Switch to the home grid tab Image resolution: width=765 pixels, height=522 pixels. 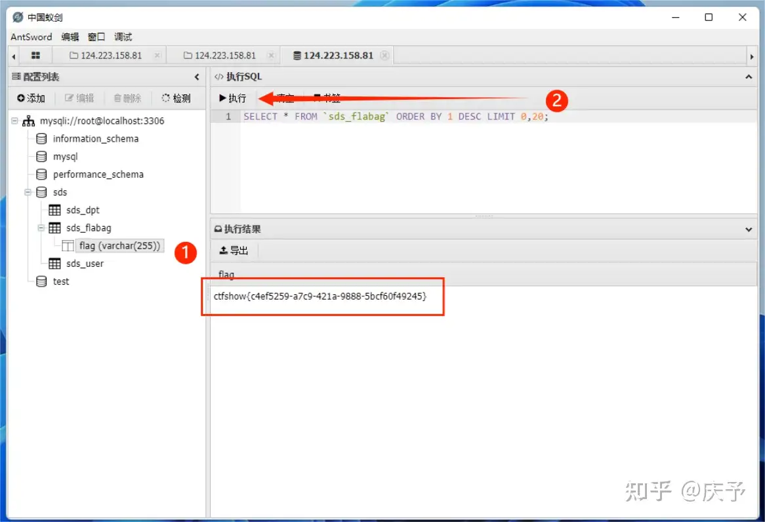[x=35, y=56]
